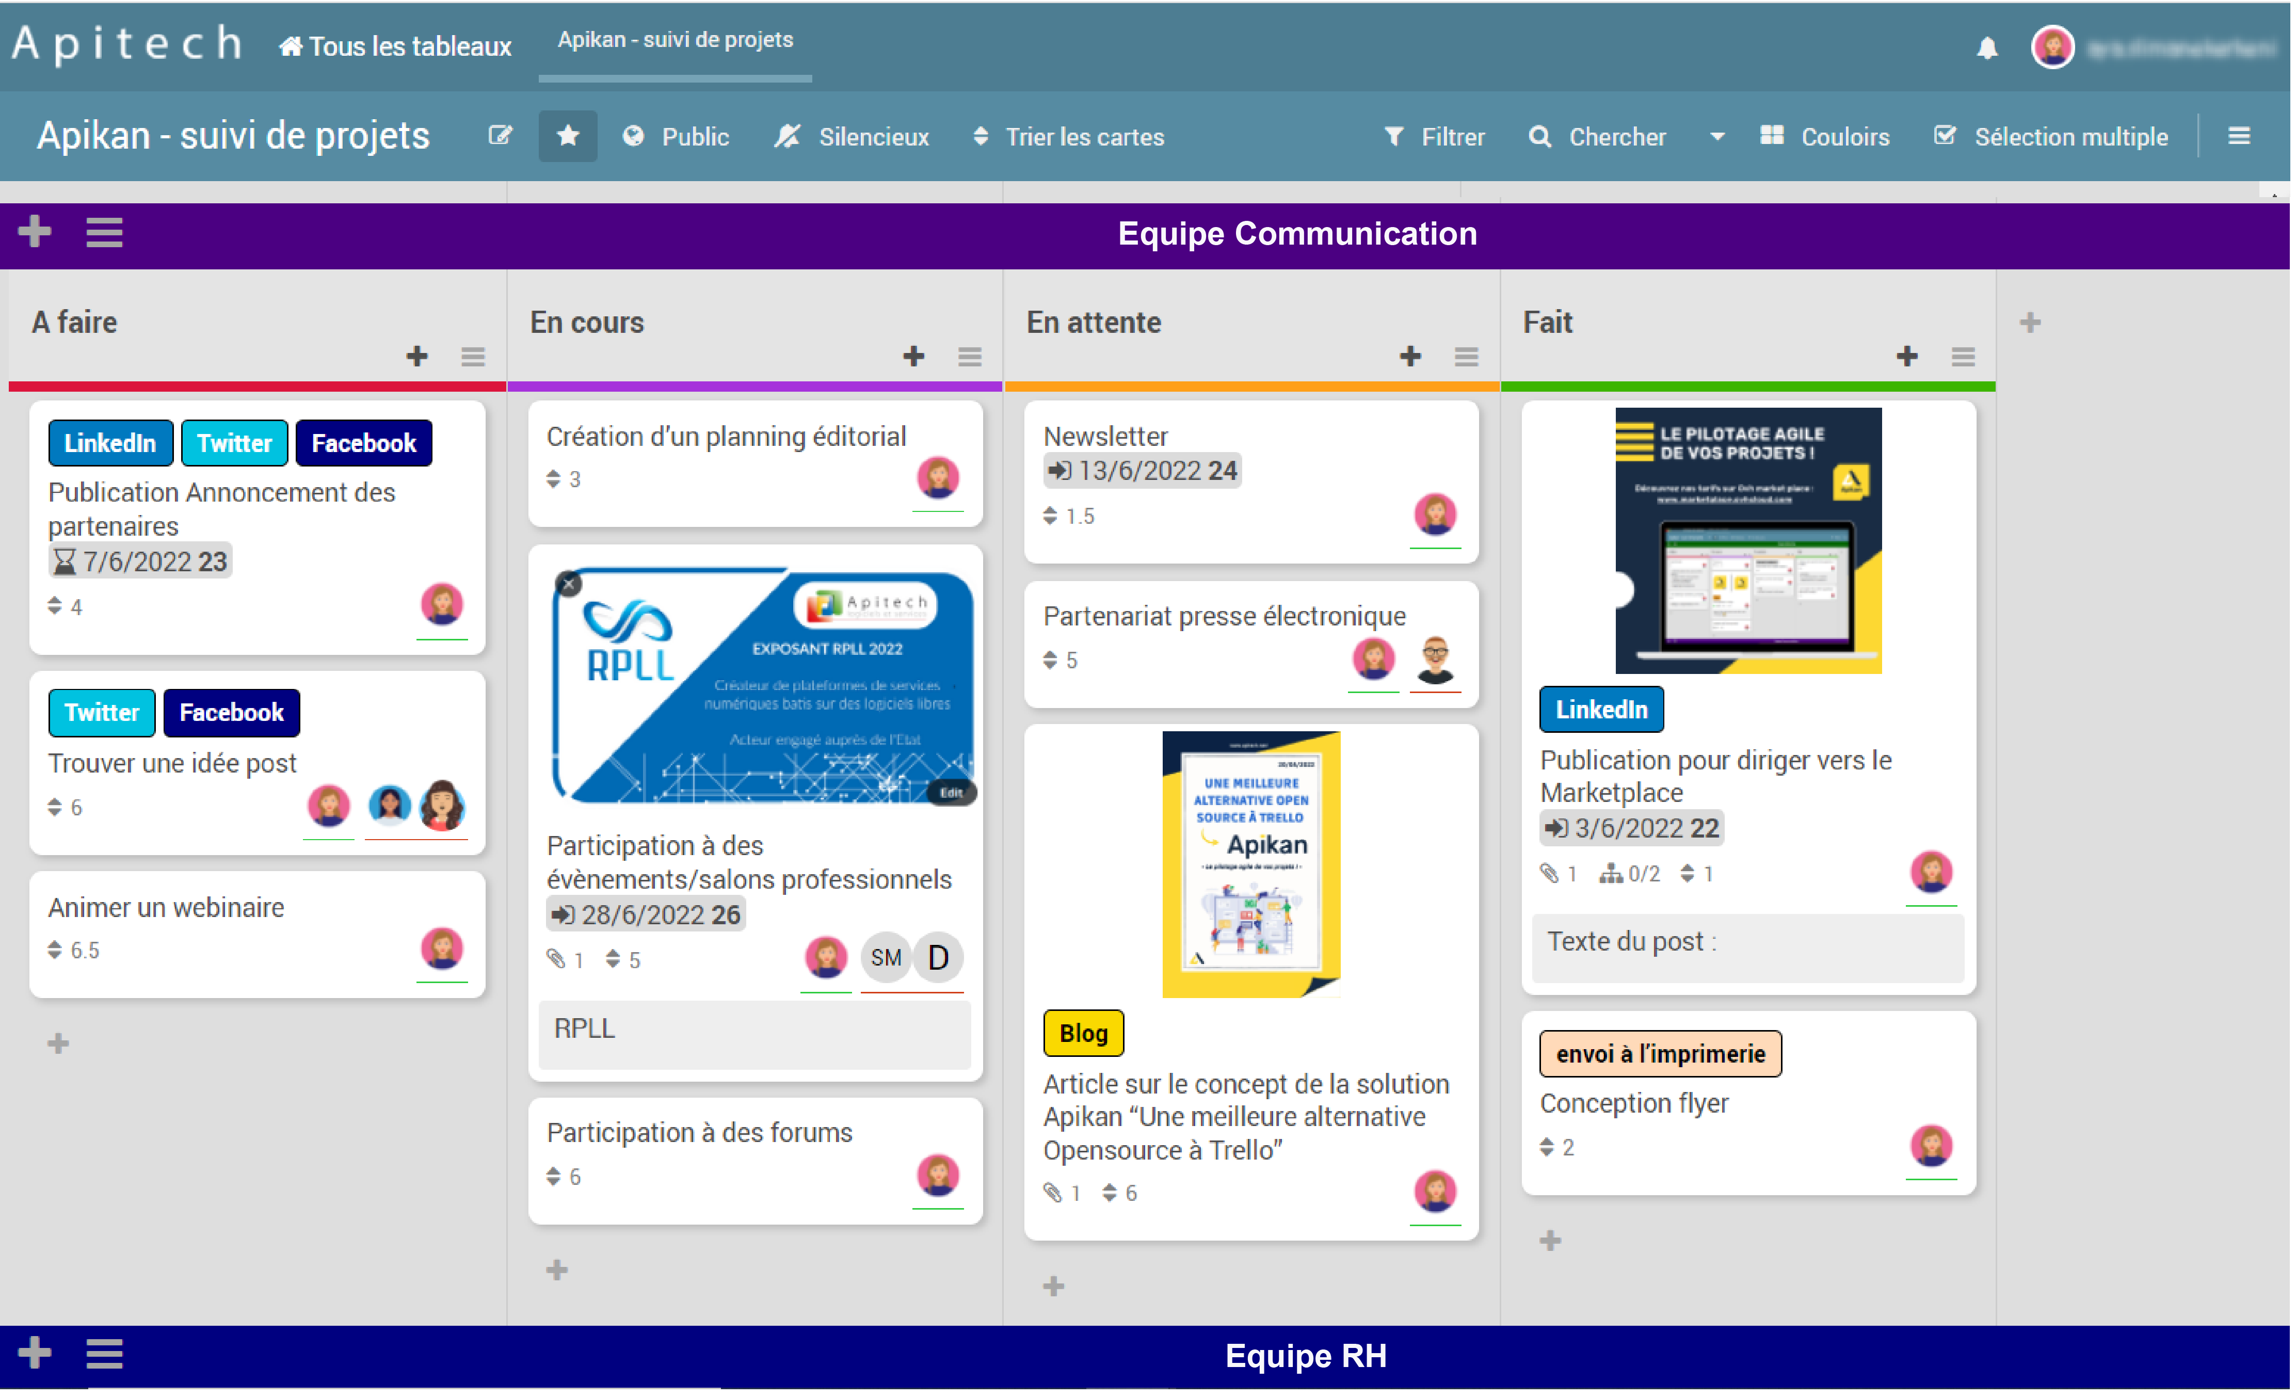Click the Filtrer button
2296x1398 pixels.
(x=1434, y=137)
